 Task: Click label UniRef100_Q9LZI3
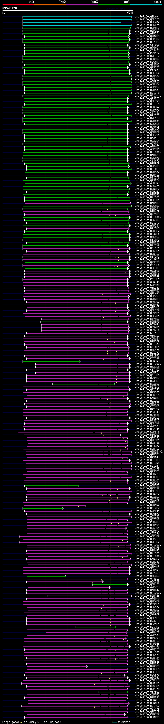[147, 404]
